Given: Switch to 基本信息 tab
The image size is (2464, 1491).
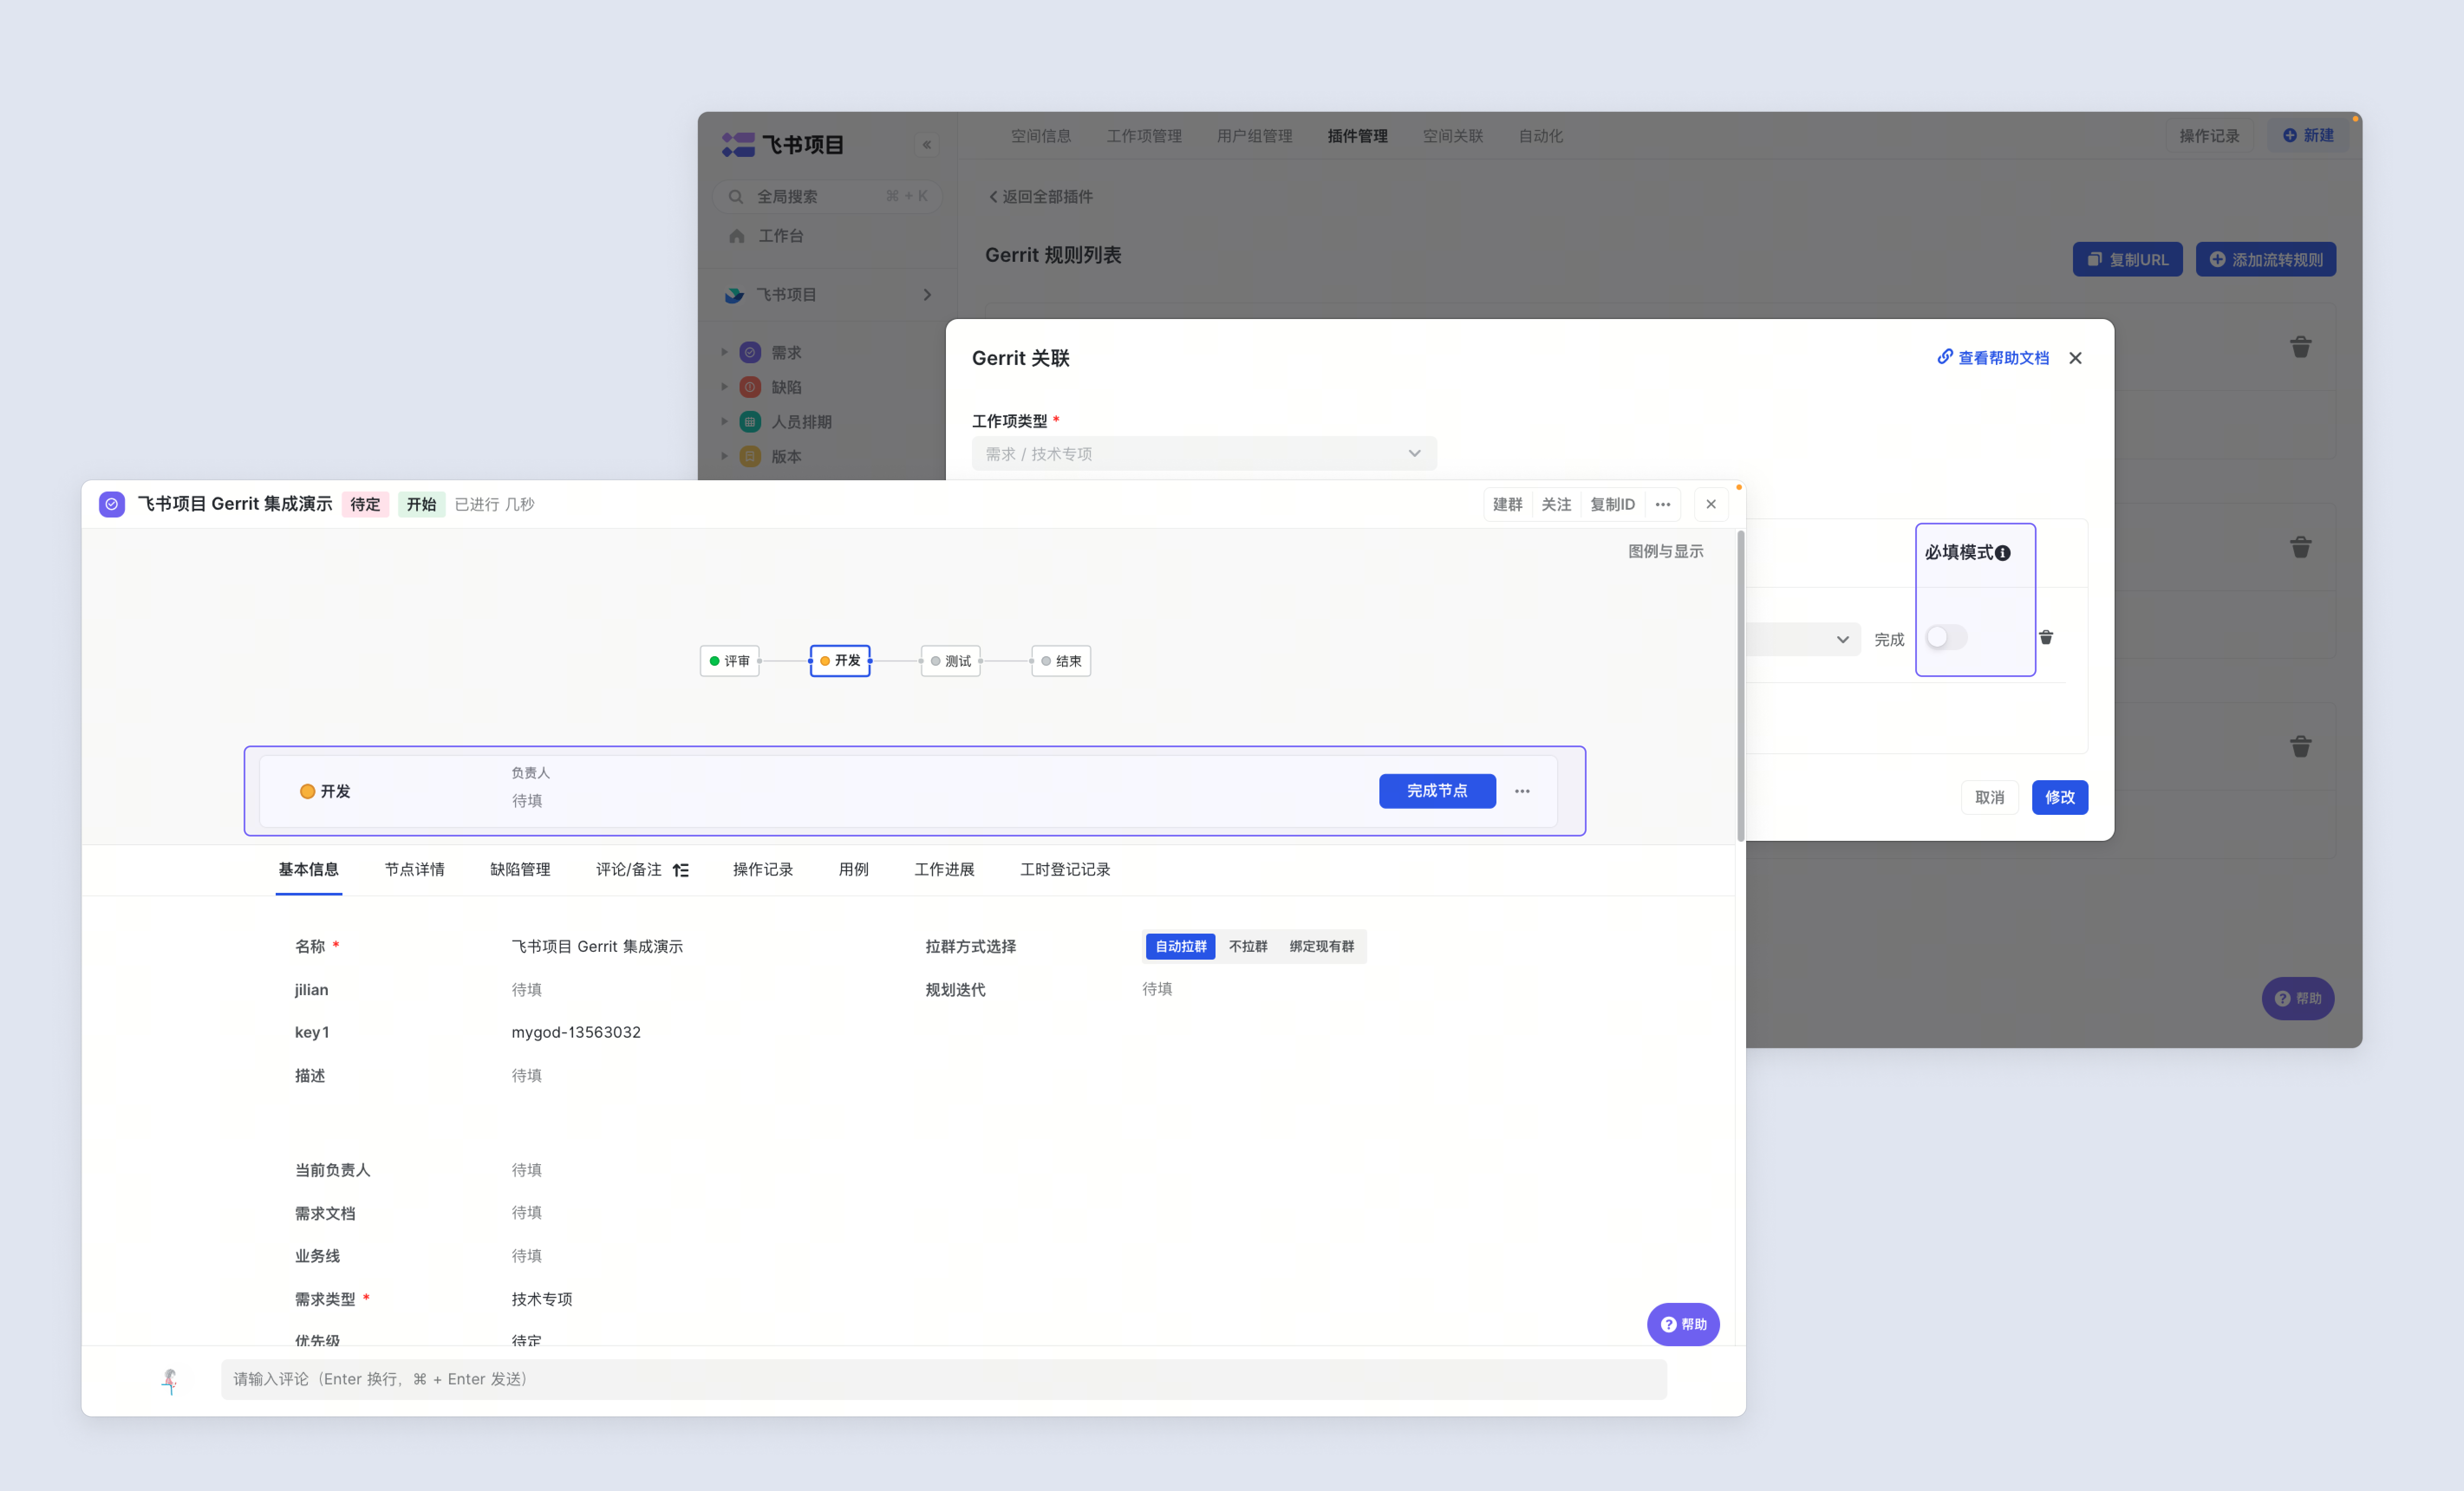Looking at the screenshot, I should 309,870.
